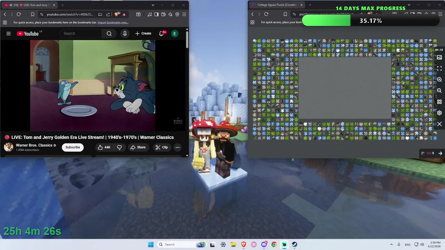Open Brave main menu in YouTube window
445x250 pixels.
184,14
